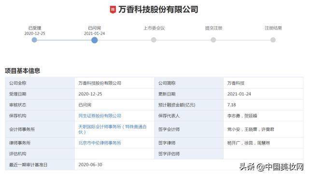Click the 提交注册 step label
309x176 pixels.
pos(213,28)
